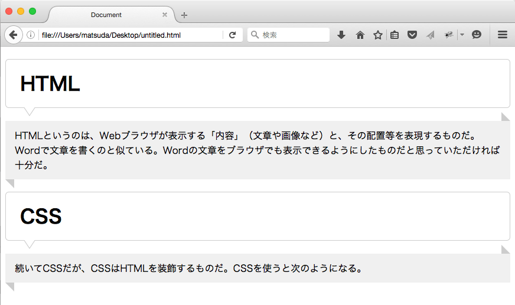Screen dimensions: 515x305
Task: Click the CSS heading box
Action: pyautogui.click(x=257, y=216)
